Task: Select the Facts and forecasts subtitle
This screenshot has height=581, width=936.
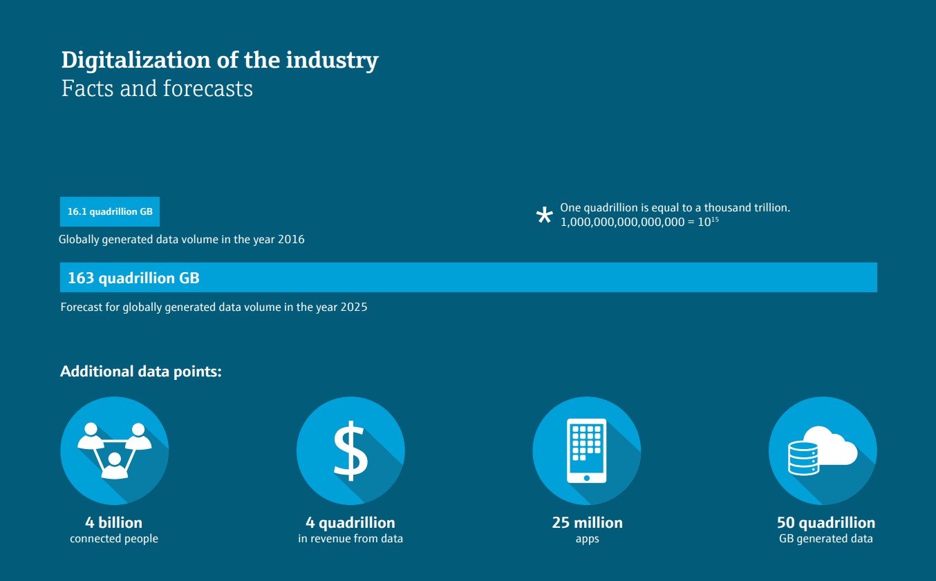Action: coord(157,88)
